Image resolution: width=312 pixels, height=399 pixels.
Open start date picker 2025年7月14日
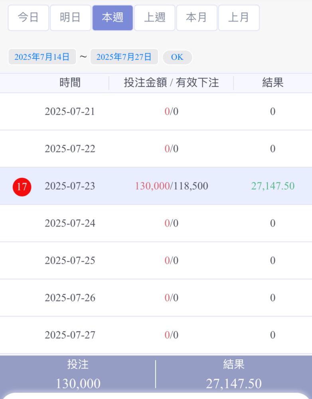pos(42,57)
